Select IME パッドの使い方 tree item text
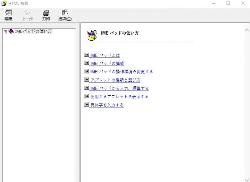 [34, 31]
